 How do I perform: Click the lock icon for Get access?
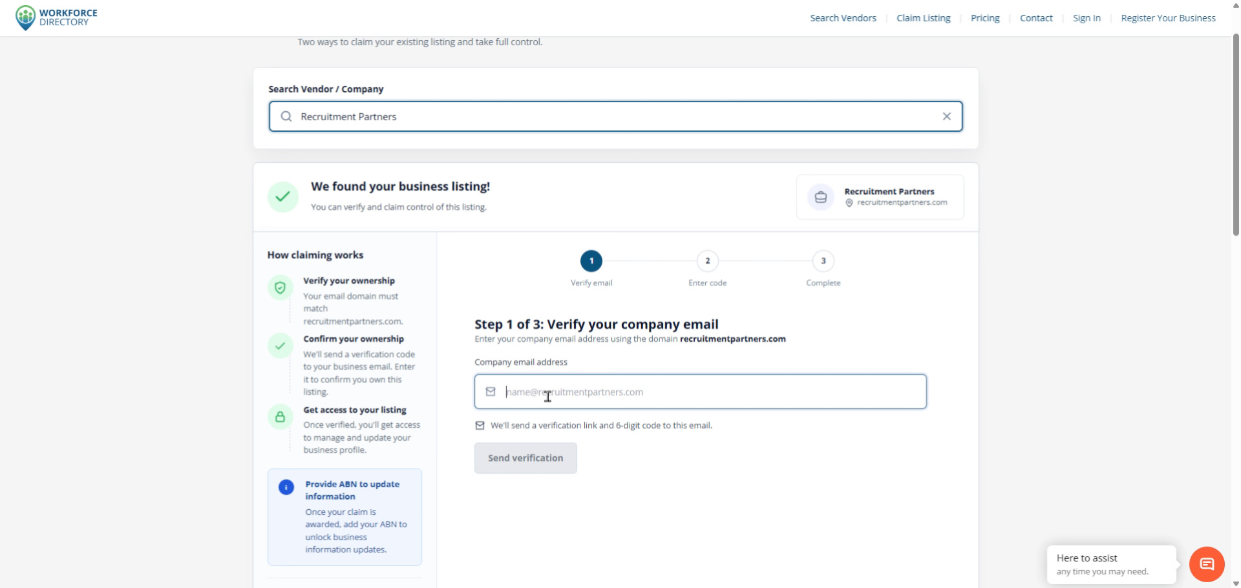pos(280,417)
